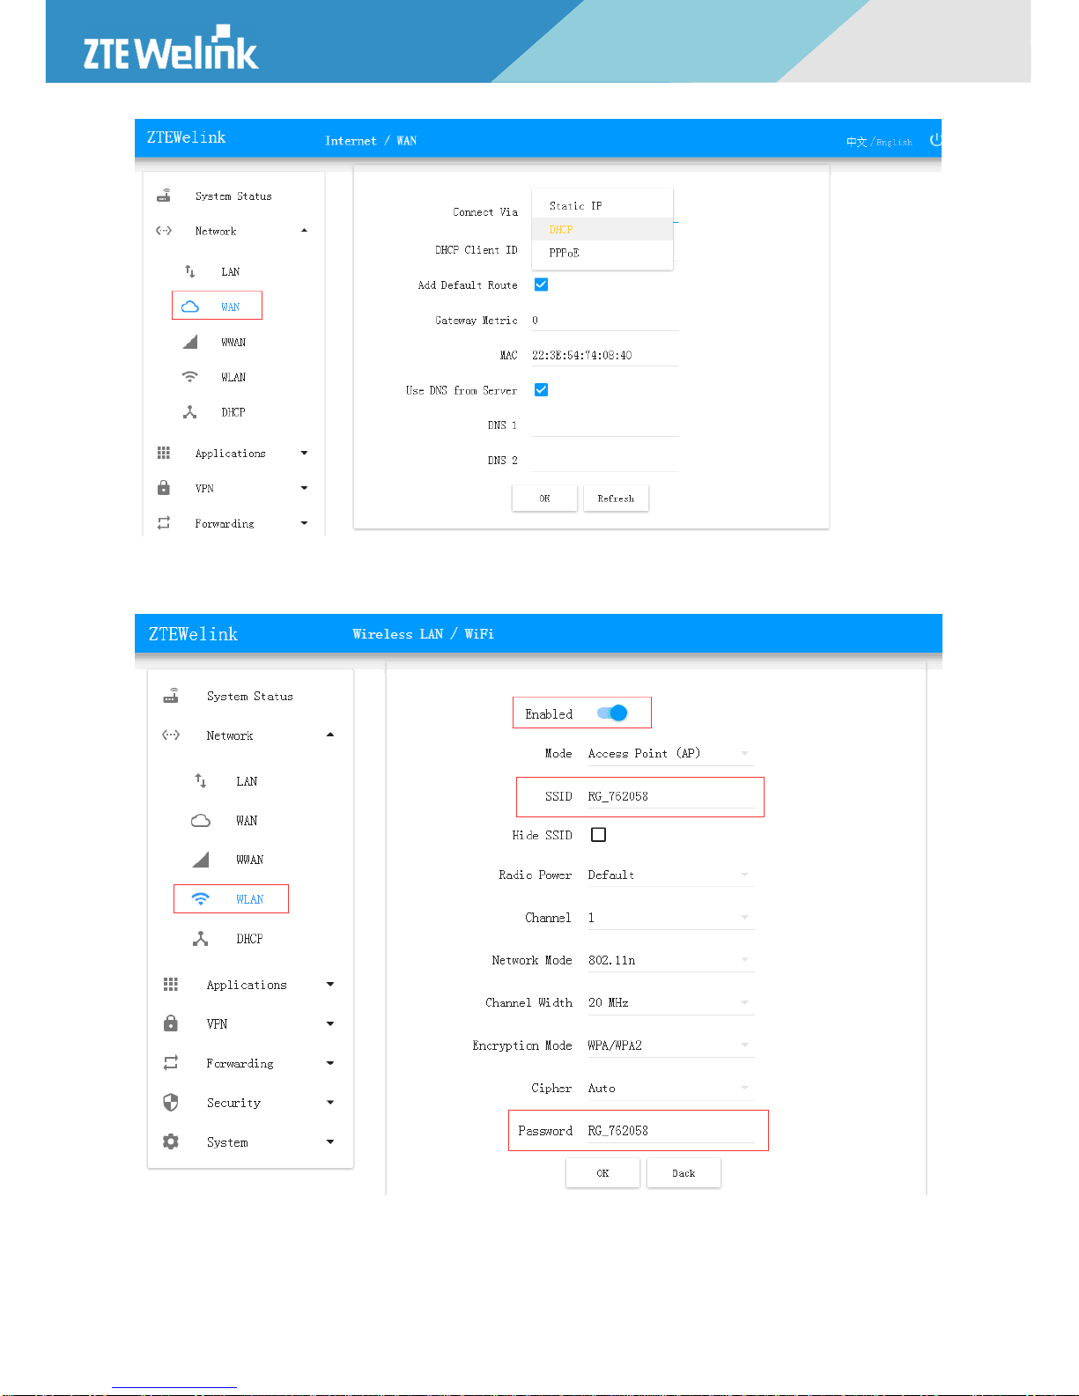Click the DNS 2 input field
This screenshot has width=1079, height=1396.
coord(605,461)
